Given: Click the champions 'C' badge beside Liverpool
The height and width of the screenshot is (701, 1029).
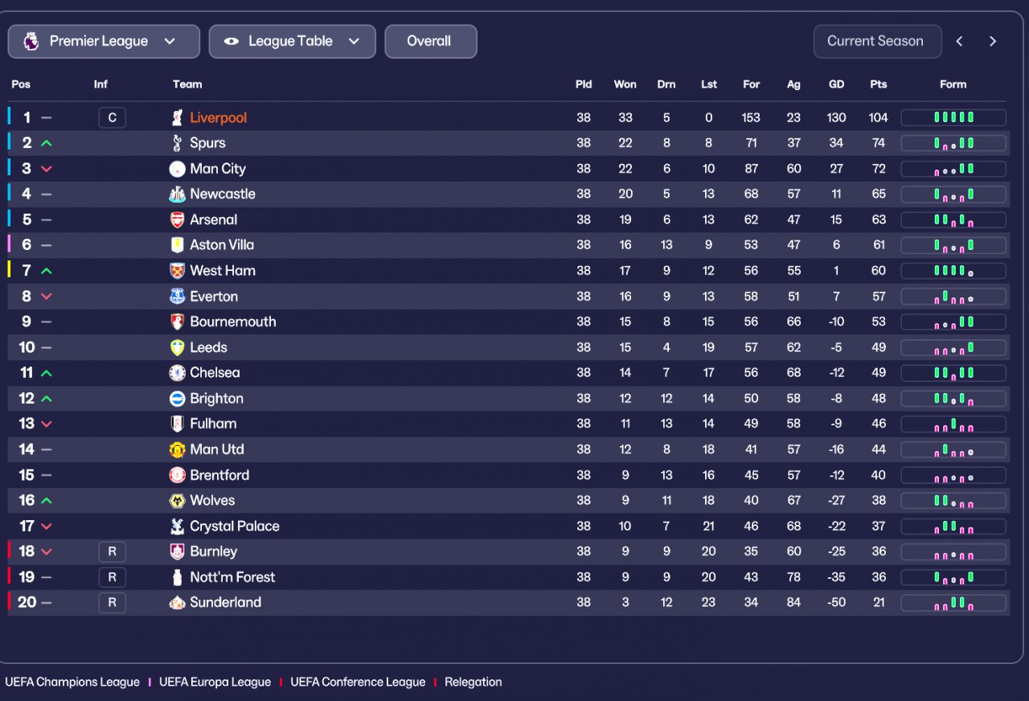Looking at the screenshot, I should click(x=112, y=118).
